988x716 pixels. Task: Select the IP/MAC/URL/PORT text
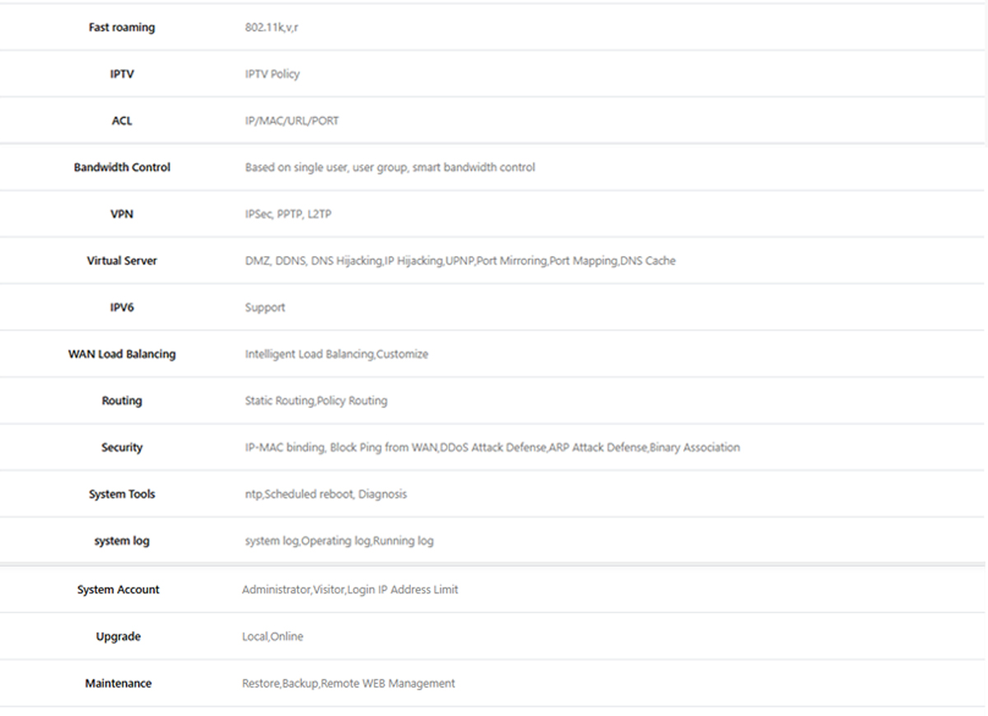(x=291, y=121)
